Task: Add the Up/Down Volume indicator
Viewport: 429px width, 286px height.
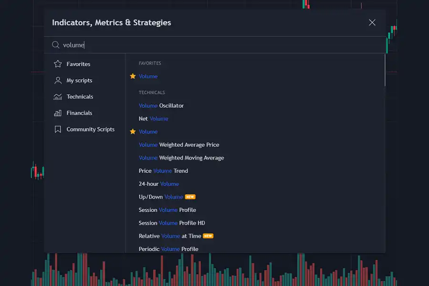Action: (161, 197)
